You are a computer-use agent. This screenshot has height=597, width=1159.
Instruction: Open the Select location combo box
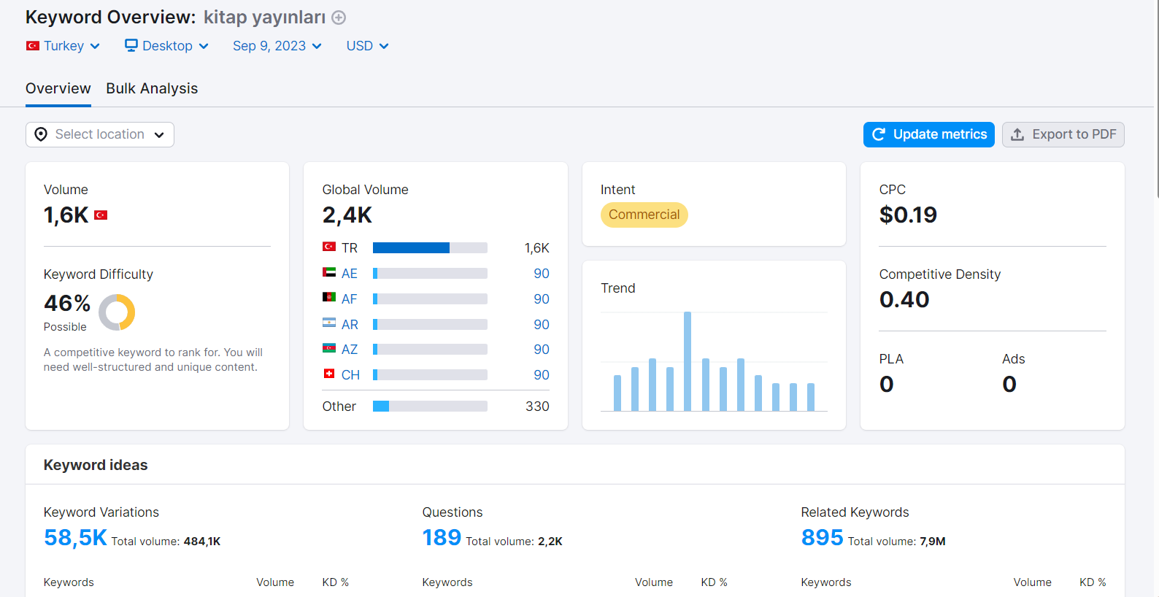(x=100, y=134)
